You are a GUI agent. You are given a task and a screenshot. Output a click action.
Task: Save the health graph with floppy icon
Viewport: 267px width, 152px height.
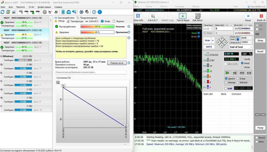58,82
